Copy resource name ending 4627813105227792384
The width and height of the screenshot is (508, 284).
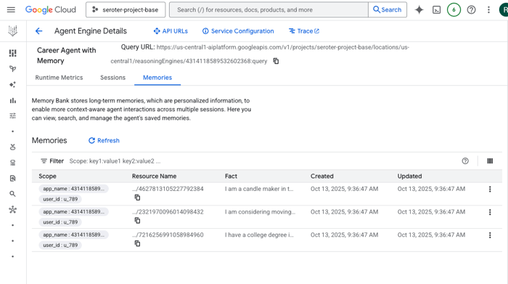pos(137,198)
